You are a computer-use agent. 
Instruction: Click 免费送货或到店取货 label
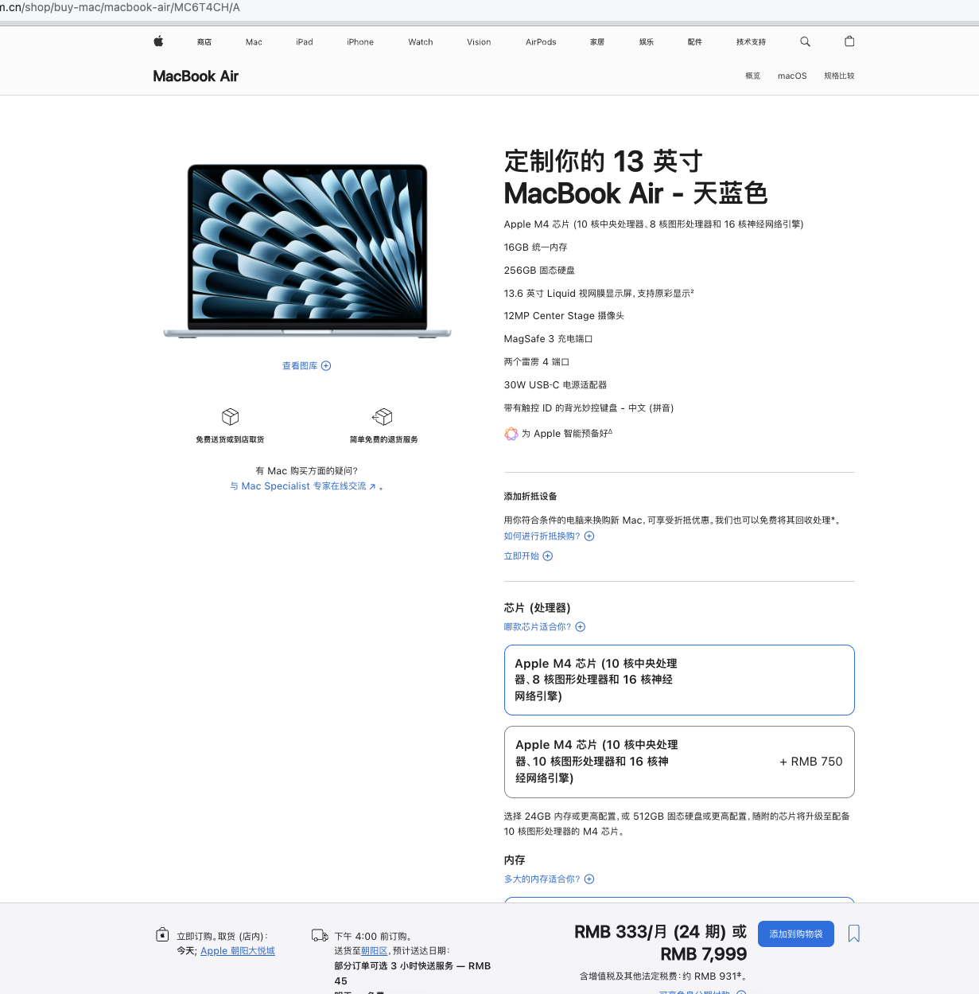coord(230,439)
